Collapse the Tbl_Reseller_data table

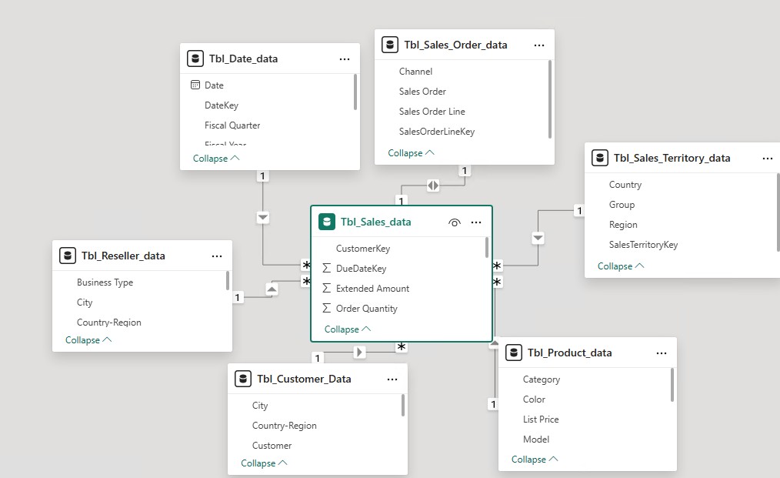pos(88,340)
